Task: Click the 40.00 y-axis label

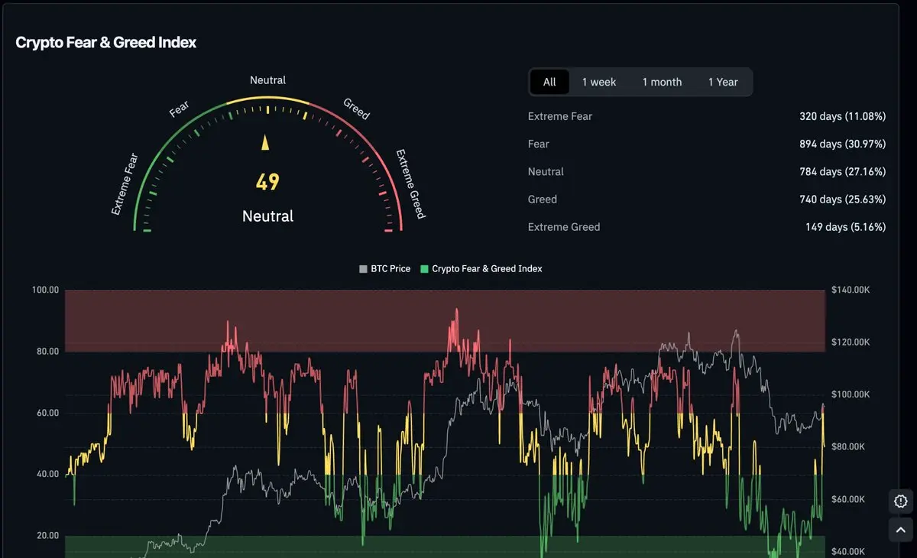Action: (x=46, y=474)
